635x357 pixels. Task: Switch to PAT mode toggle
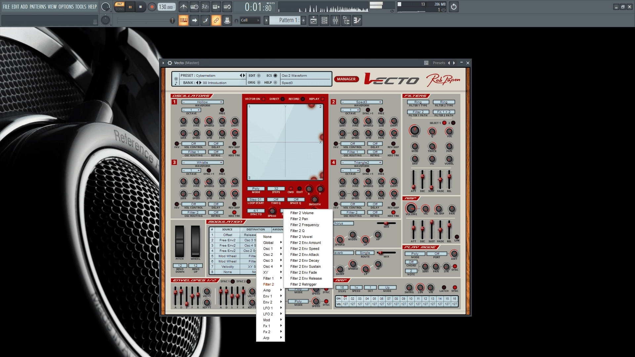120,4
